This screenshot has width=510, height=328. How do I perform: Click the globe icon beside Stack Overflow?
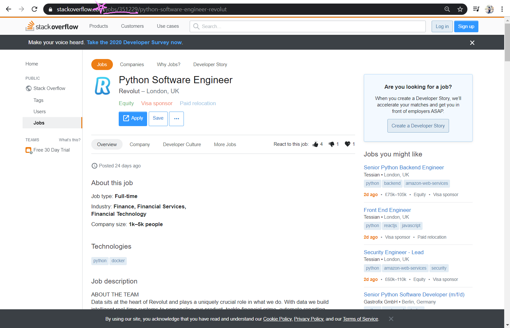tap(29, 88)
